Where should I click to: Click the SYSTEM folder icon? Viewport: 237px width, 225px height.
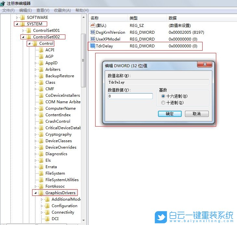click(x=23, y=24)
